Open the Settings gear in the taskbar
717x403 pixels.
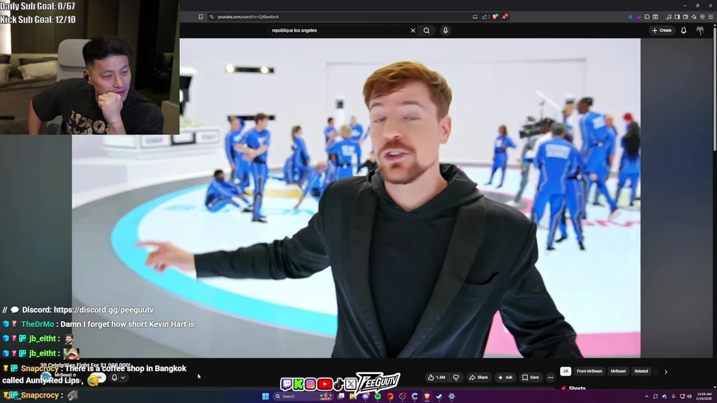451,396
